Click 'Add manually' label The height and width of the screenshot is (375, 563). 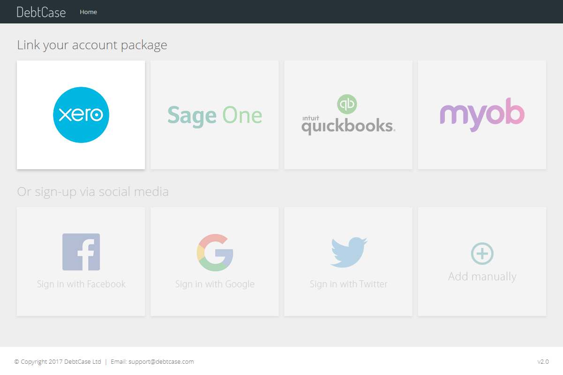pos(482,277)
